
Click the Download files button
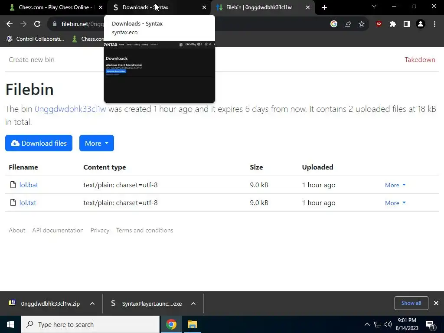(x=39, y=143)
